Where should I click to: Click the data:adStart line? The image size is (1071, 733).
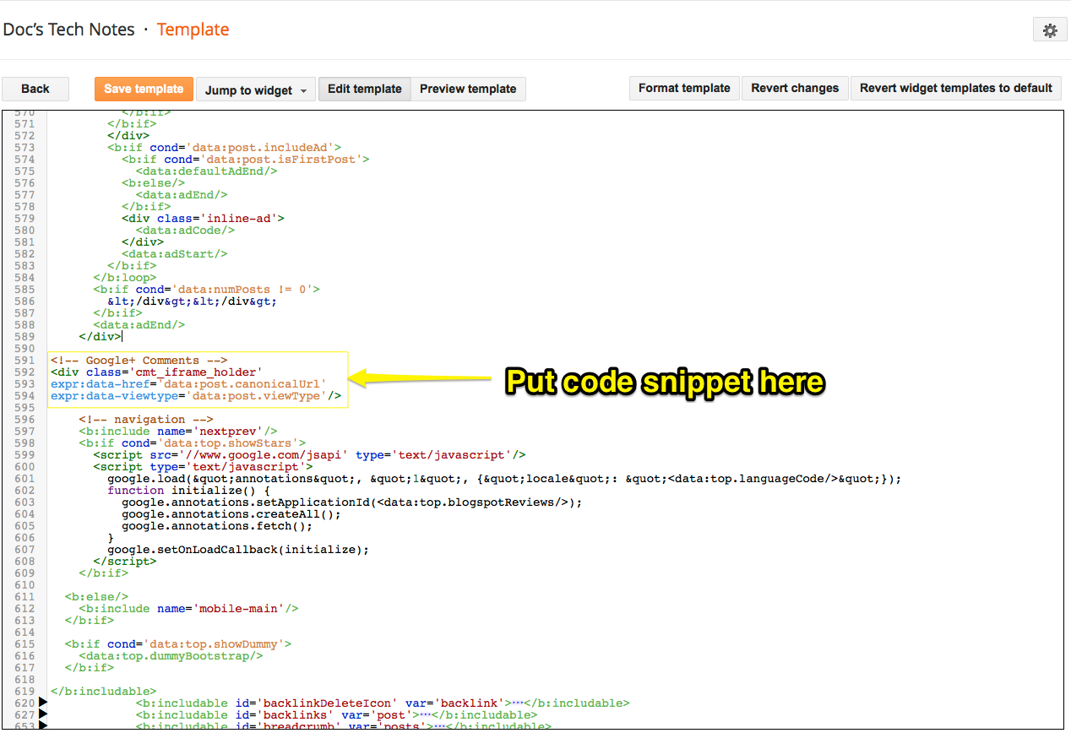(174, 253)
